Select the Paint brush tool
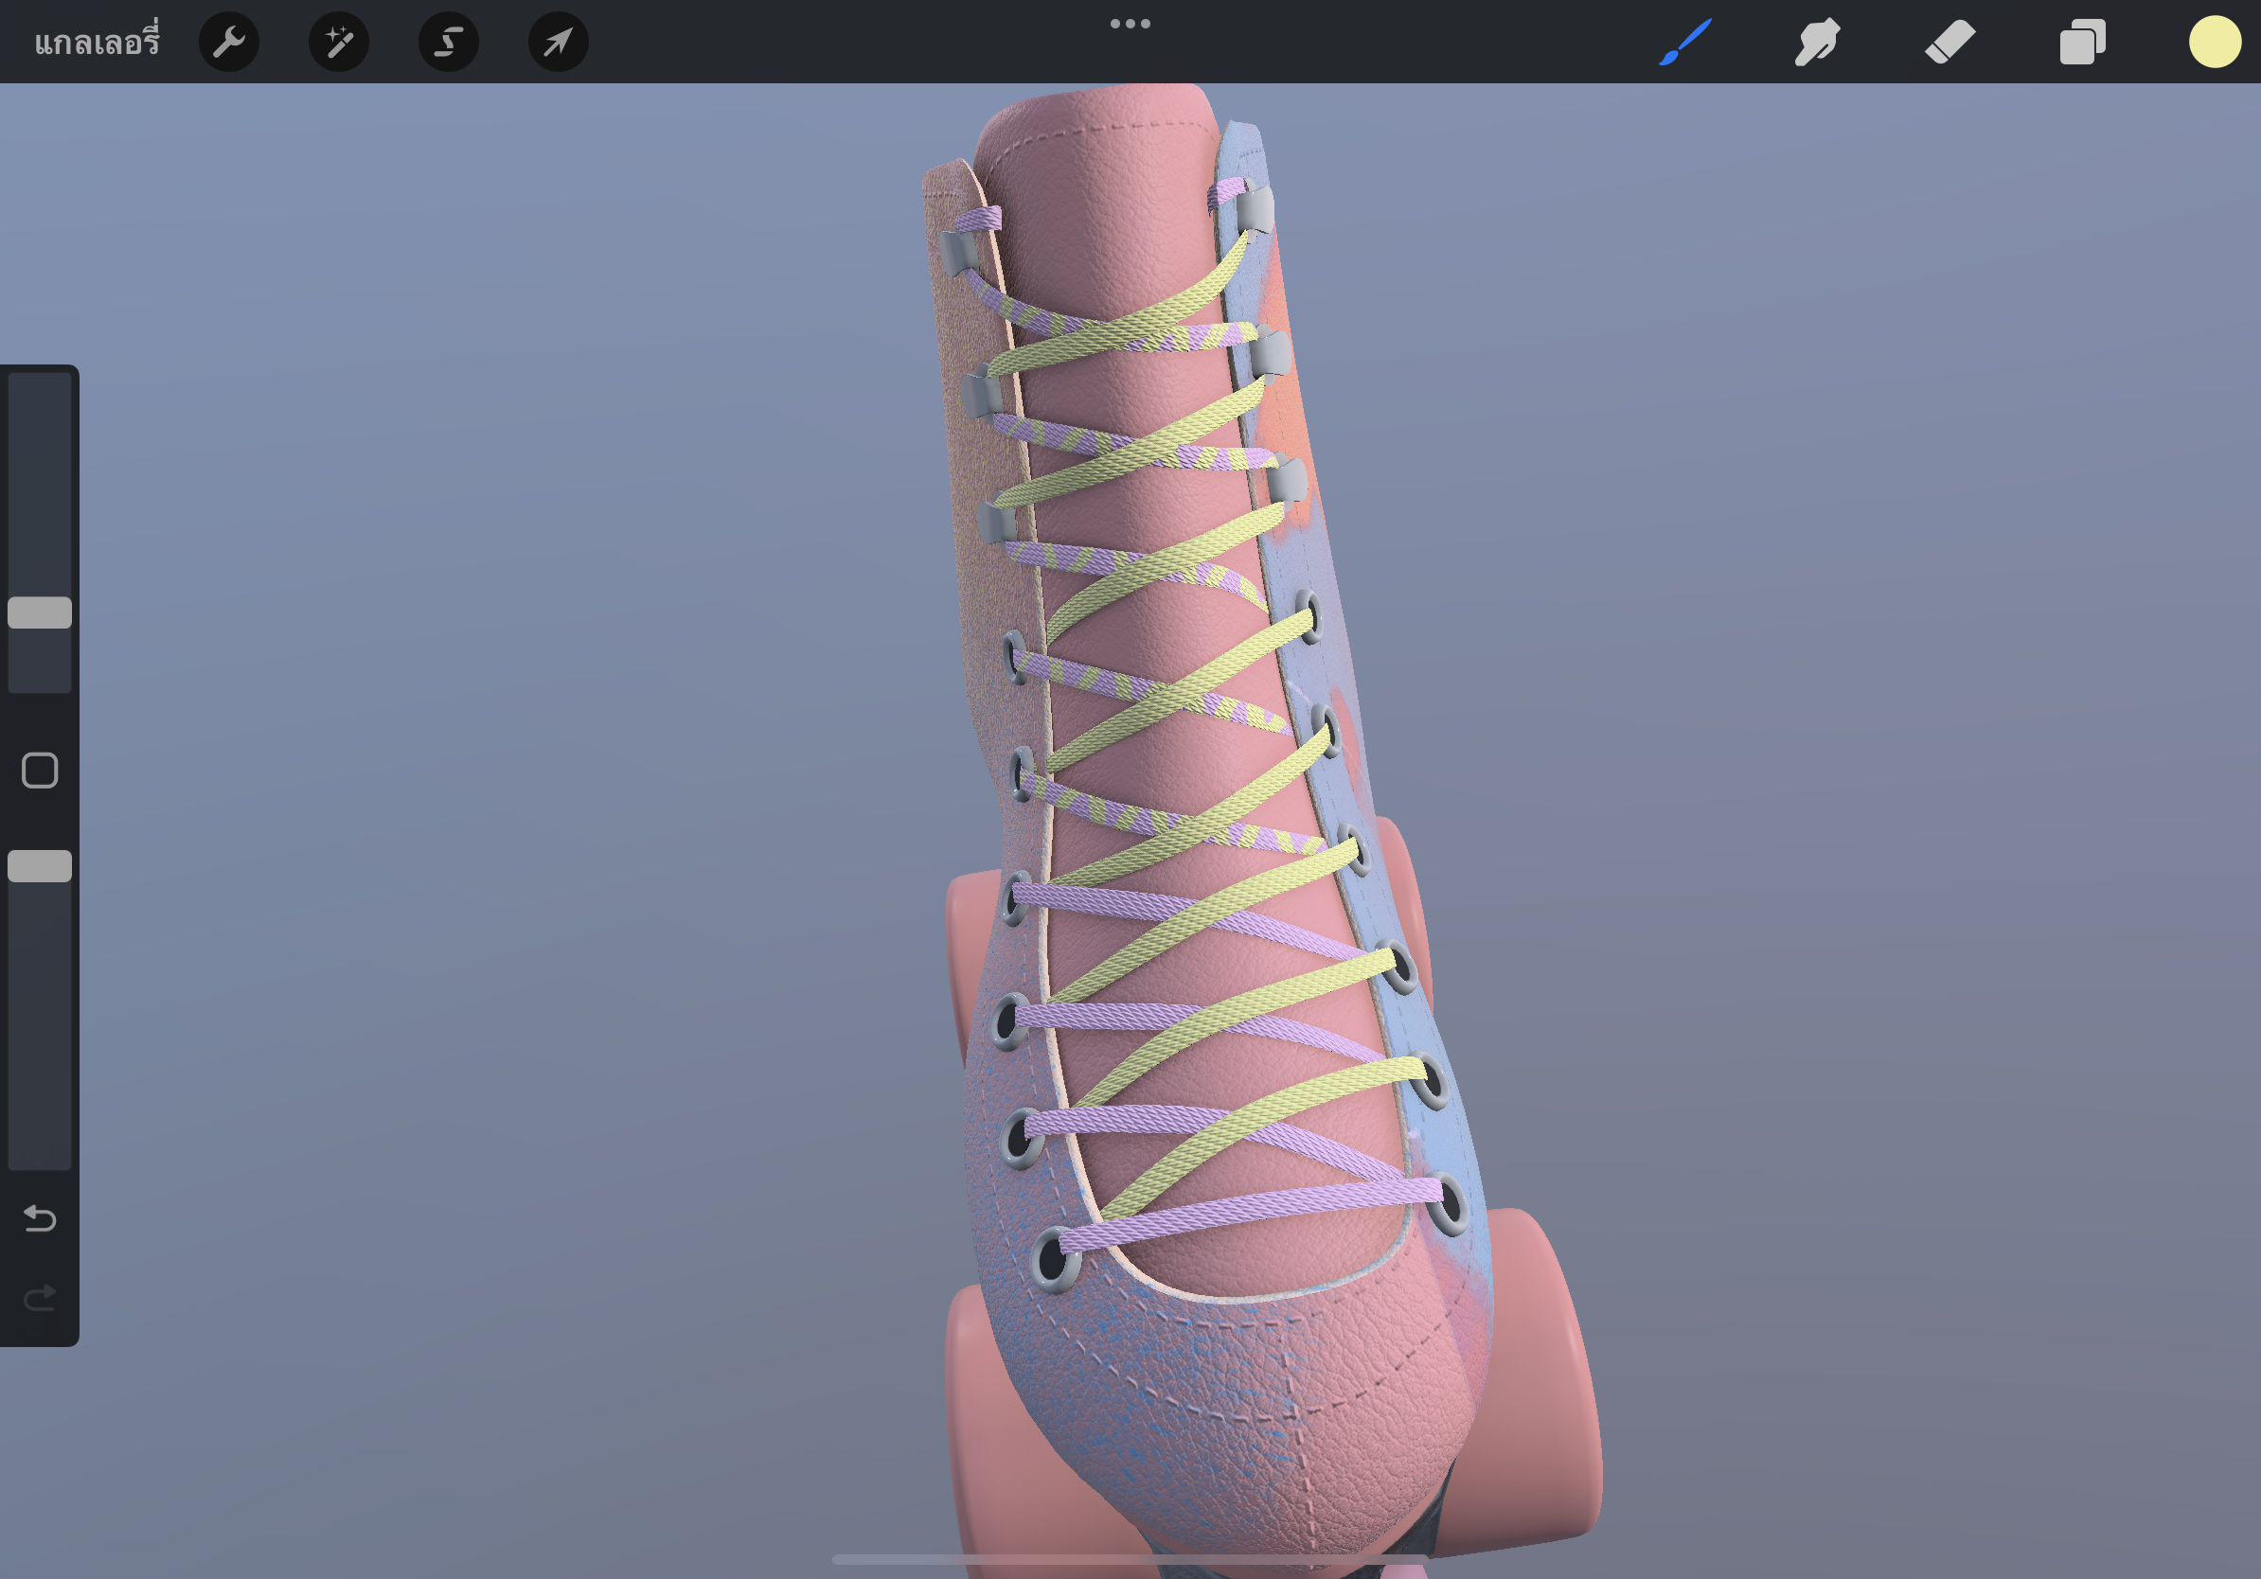This screenshot has width=2261, height=1579. pos(1685,42)
